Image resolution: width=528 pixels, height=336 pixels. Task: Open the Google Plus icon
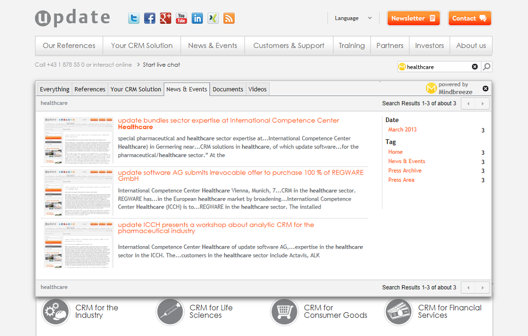(x=165, y=18)
